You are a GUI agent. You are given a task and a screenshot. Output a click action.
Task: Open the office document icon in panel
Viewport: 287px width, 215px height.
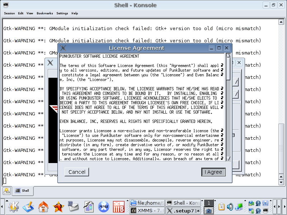pos(88,206)
